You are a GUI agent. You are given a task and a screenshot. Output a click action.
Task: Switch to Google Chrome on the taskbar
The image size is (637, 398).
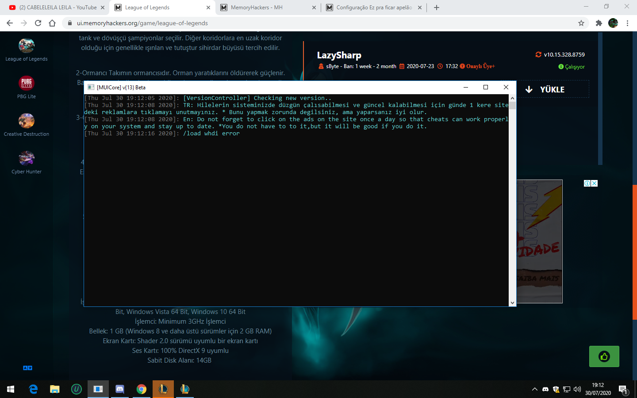coord(142,389)
